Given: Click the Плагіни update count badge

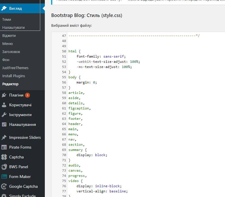Looking at the screenshot, I should point(27,95).
